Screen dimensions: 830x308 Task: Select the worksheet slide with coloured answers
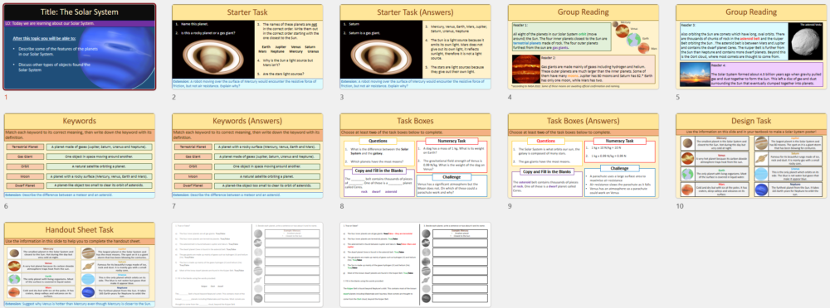pyautogui.click(x=416, y=265)
